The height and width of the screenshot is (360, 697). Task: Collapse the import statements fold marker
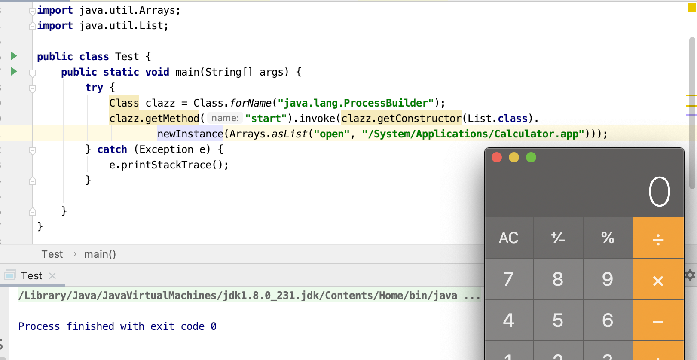point(33,11)
